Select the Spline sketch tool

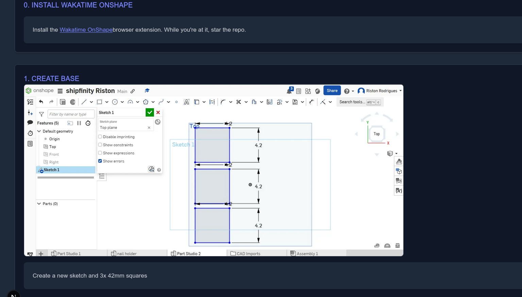click(x=161, y=102)
